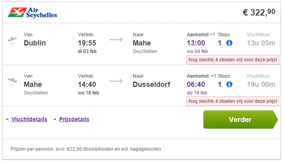
Task: Click the departing plane icon beside Dublin
Action: point(12,40)
